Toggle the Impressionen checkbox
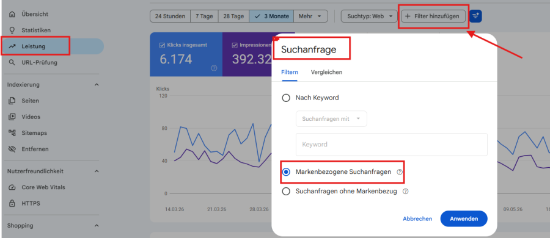 coord(235,45)
